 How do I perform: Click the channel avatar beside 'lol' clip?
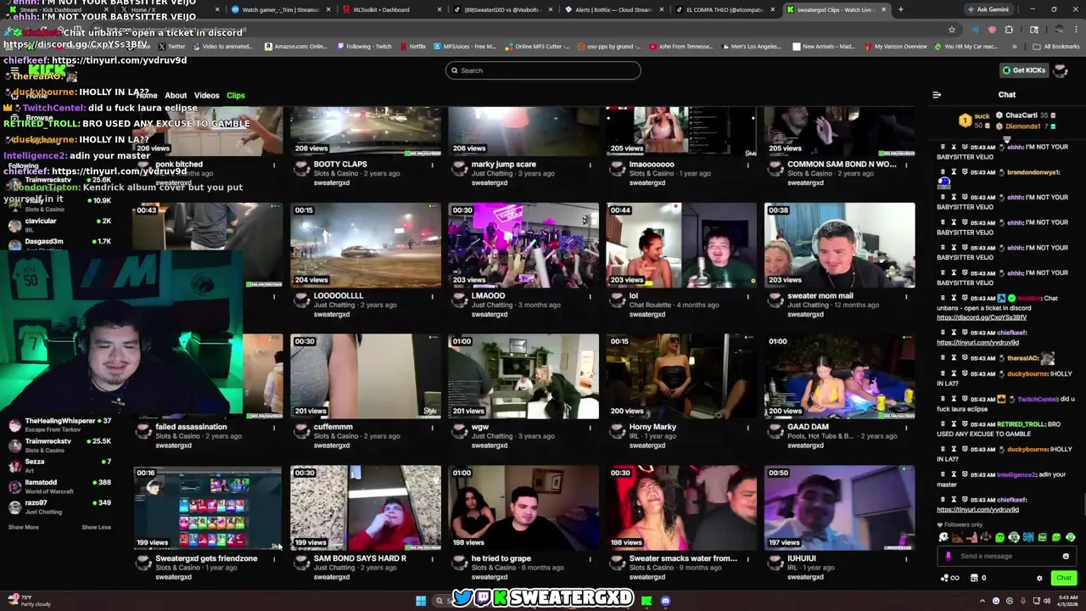(x=617, y=300)
